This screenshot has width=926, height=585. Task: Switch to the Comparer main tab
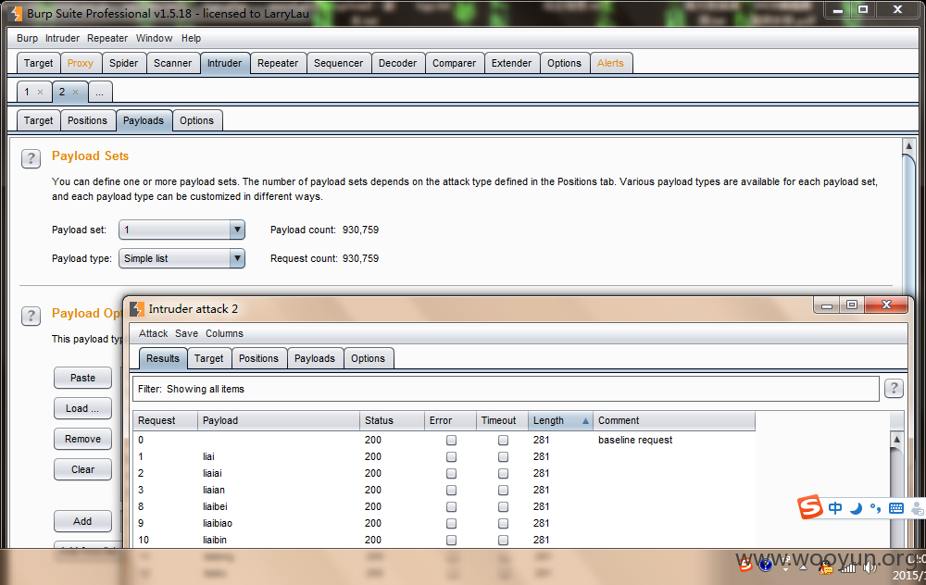coord(454,63)
